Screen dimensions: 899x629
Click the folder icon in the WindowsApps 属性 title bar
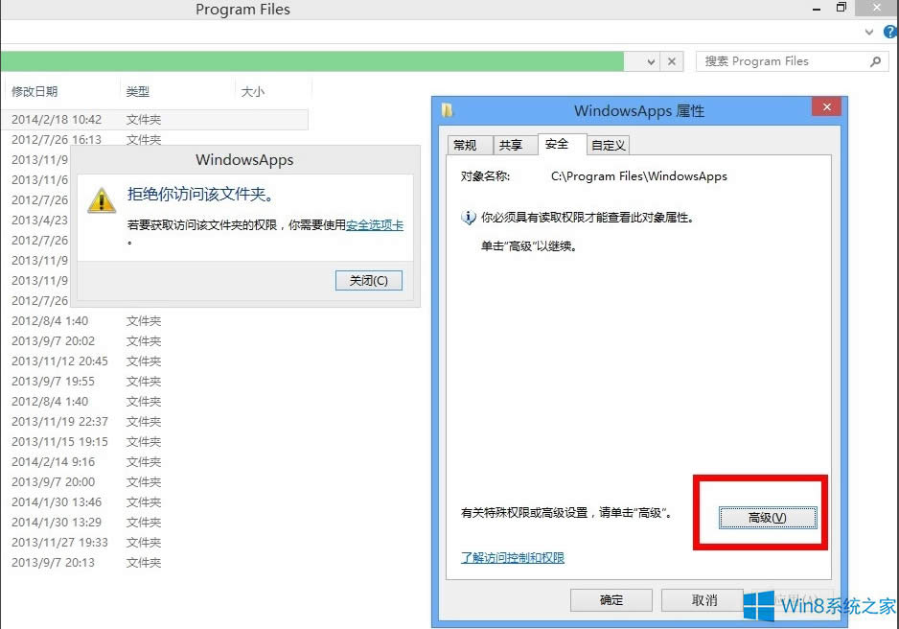(446, 110)
